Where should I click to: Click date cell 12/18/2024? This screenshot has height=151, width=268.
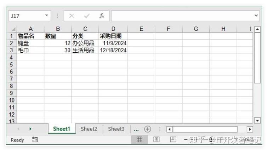pos(113,50)
